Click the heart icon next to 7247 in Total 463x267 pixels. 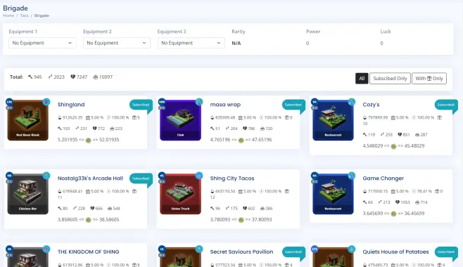72,77
